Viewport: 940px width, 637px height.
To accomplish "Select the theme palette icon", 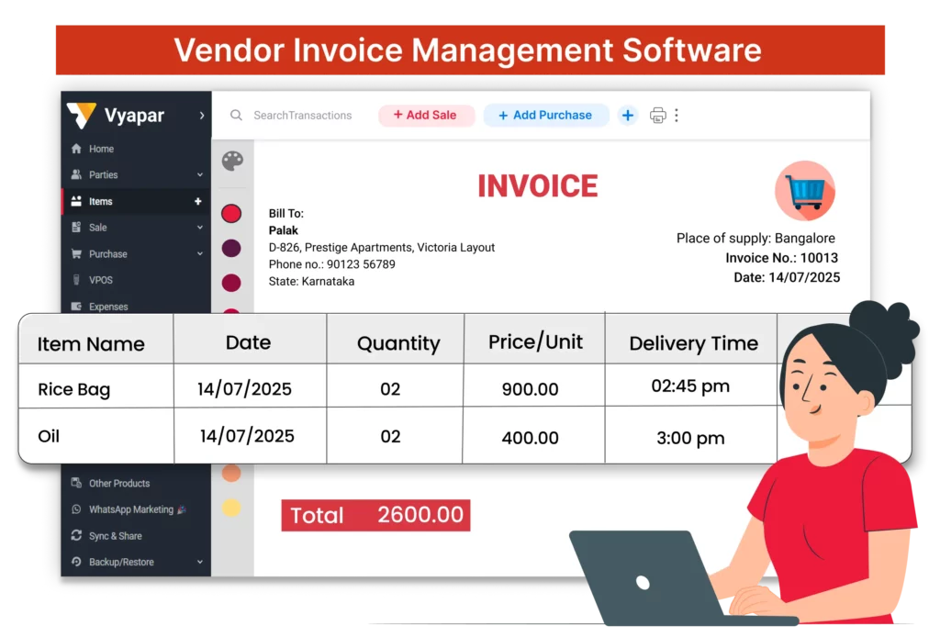I will [231, 162].
